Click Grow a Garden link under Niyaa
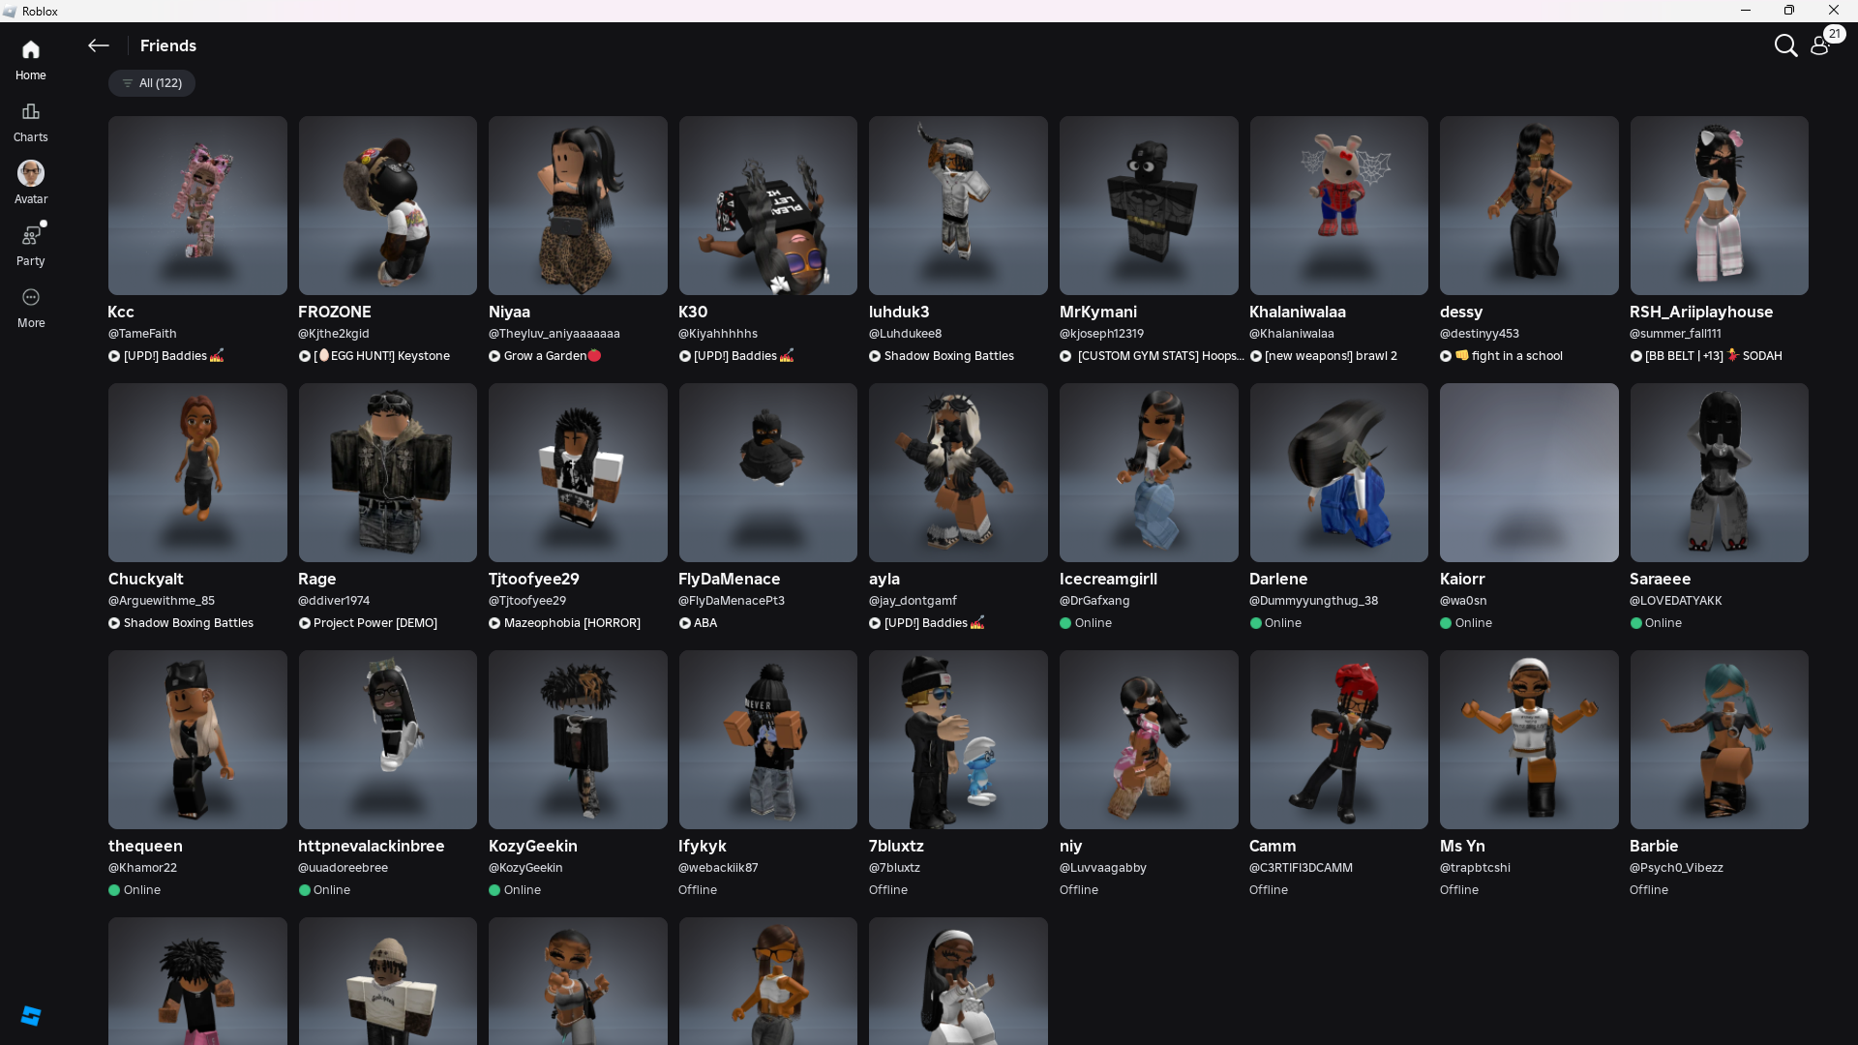This screenshot has width=1858, height=1045. [545, 356]
